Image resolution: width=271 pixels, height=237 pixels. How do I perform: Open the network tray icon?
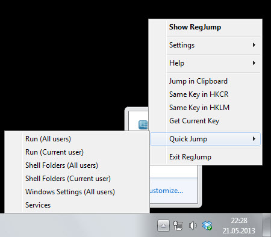coord(178,226)
